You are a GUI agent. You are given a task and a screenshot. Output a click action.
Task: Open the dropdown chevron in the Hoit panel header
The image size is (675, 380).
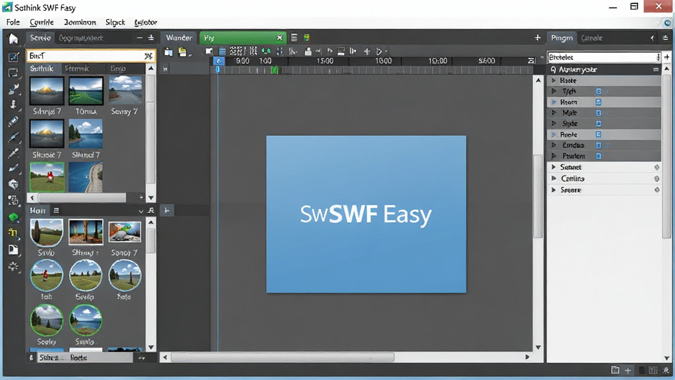141,211
